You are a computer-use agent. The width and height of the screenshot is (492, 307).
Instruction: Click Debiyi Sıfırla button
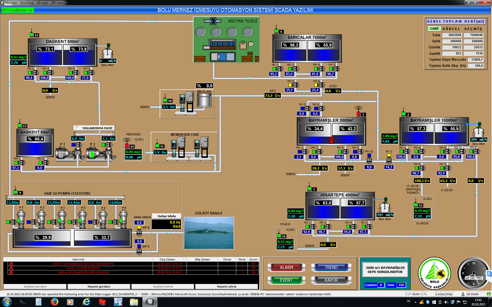(x=167, y=216)
